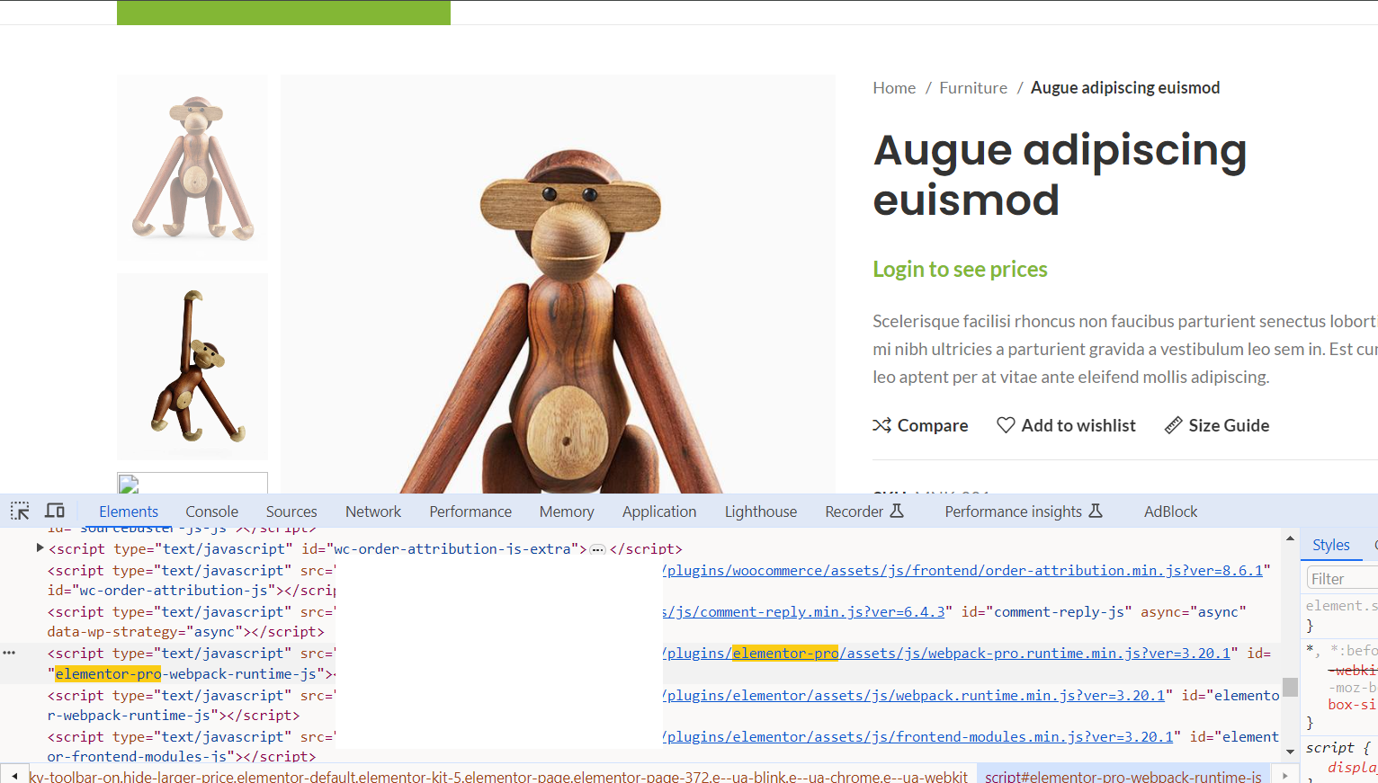
Task: Go to Home breadcrumb link
Action: [894, 87]
